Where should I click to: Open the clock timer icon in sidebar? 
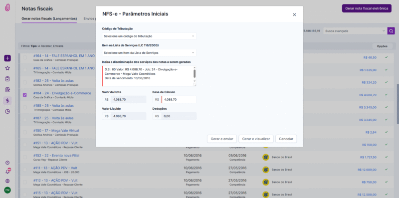[7, 163]
